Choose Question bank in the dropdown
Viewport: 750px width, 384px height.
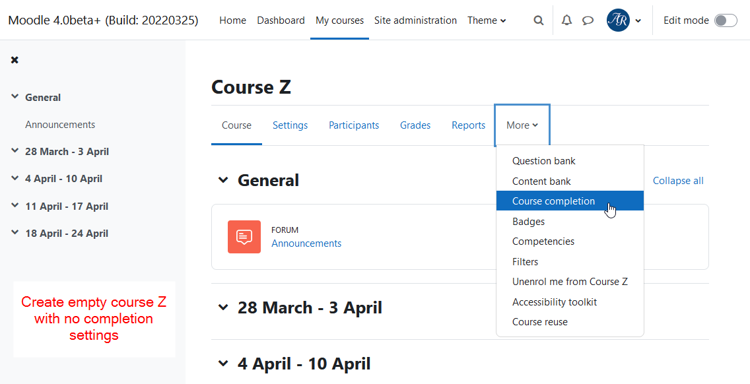[544, 161]
